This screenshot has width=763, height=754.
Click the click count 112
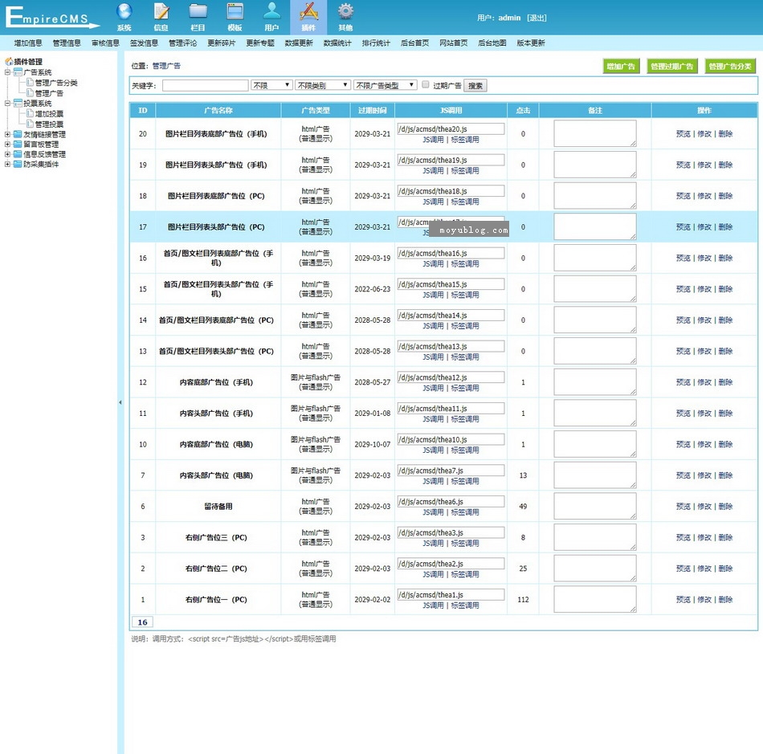coord(523,599)
